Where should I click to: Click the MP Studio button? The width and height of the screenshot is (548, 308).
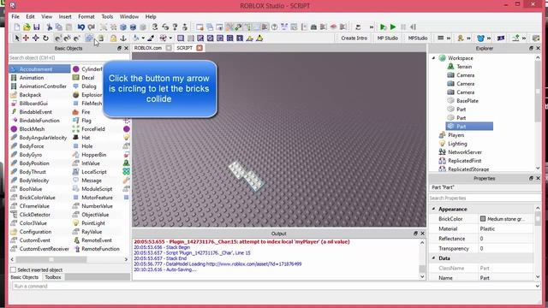(x=388, y=38)
